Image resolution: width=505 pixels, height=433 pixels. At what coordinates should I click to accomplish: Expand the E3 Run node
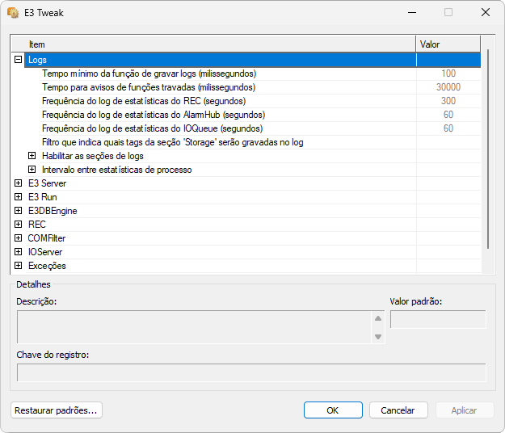tap(18, 197)
